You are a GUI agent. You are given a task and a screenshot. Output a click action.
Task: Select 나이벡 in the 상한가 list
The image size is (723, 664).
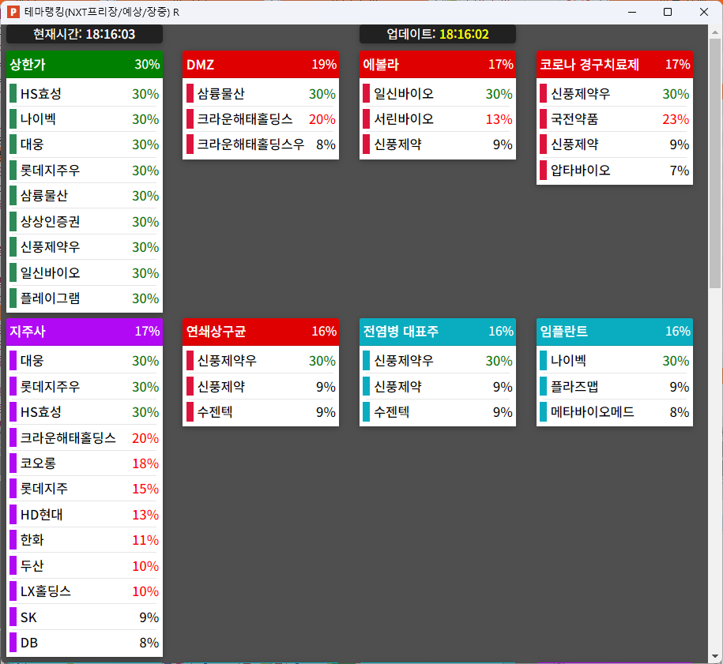point(85,119)
